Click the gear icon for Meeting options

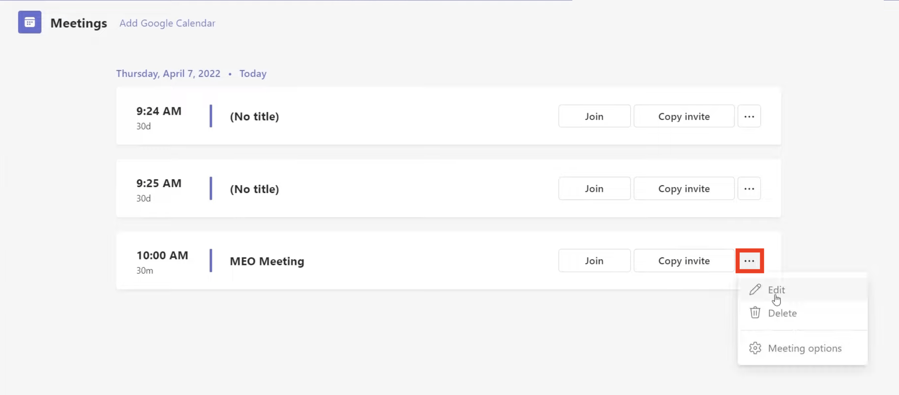[x=755, y=348]
